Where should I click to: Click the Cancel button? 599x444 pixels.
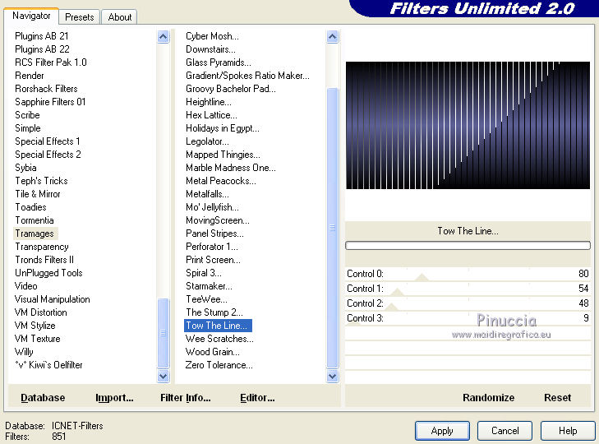pyautogui.click(x=505, y=431)
